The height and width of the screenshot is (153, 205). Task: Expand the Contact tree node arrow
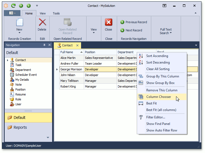[x=7, y=60]
